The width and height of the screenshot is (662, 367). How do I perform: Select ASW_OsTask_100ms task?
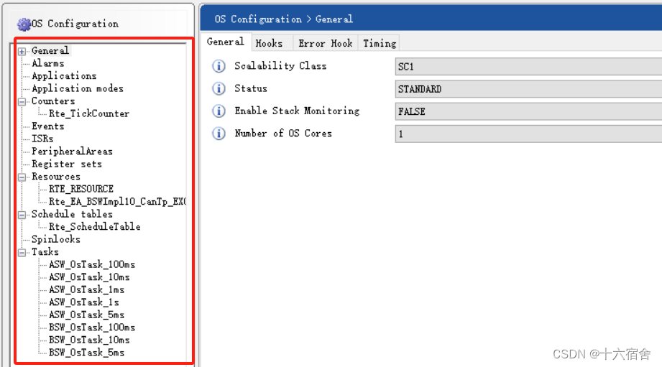(92, 264)
